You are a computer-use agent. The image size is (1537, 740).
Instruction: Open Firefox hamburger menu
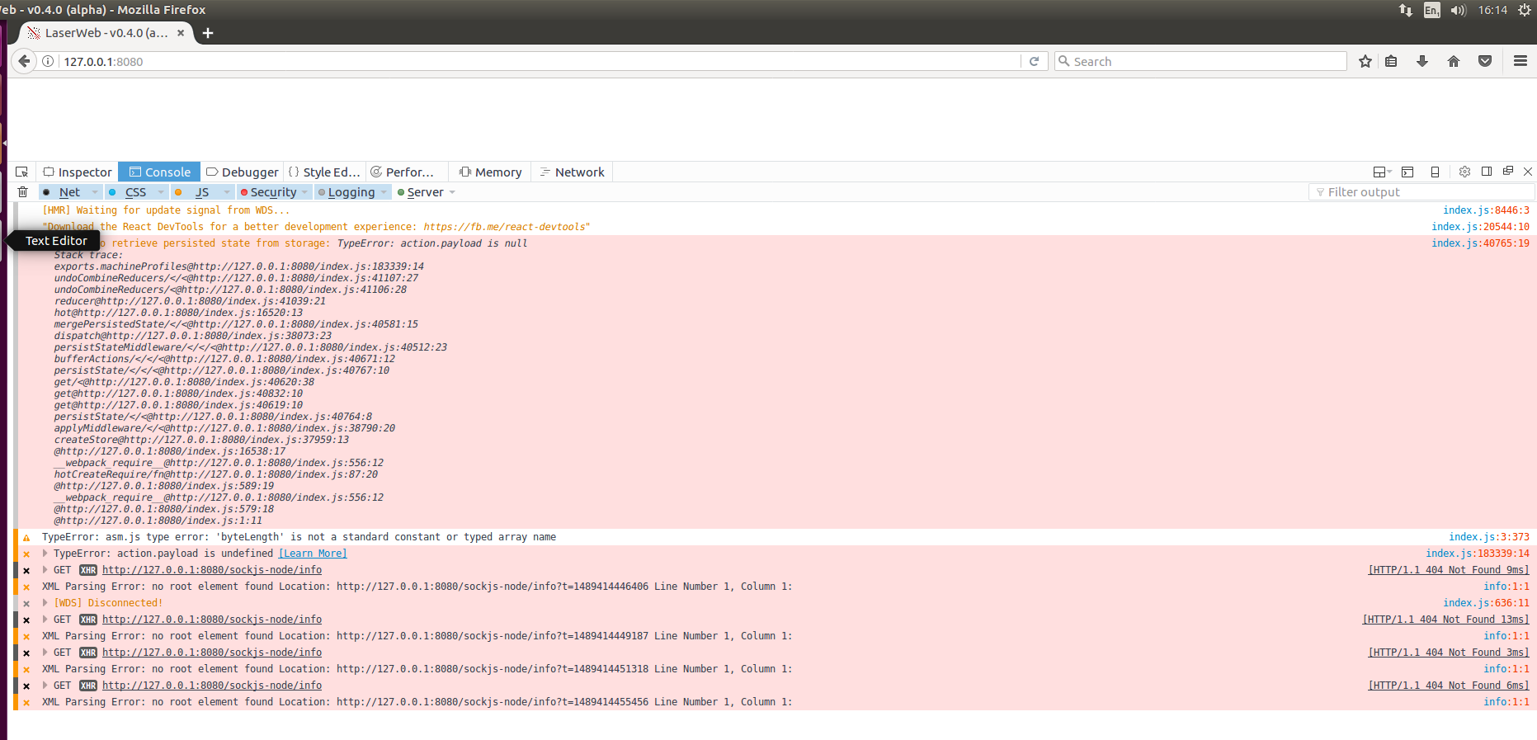click(x=1520, y=61)
